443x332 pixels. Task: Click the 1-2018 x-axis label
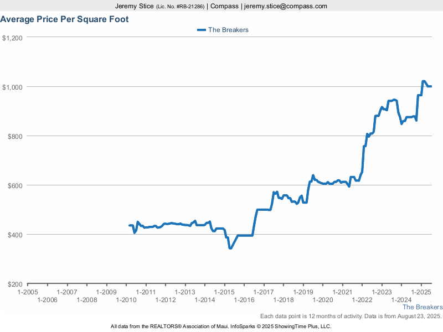283,299
